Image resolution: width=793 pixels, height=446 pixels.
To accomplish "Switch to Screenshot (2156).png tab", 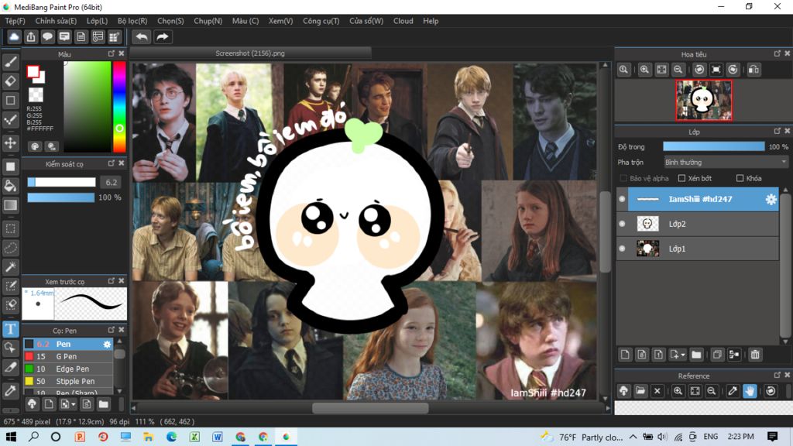I will tap(250, 53).
